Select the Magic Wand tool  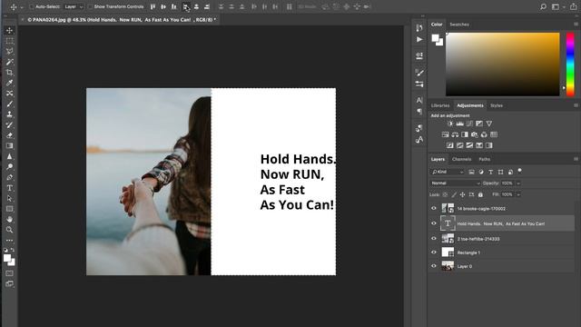(10, 62)
